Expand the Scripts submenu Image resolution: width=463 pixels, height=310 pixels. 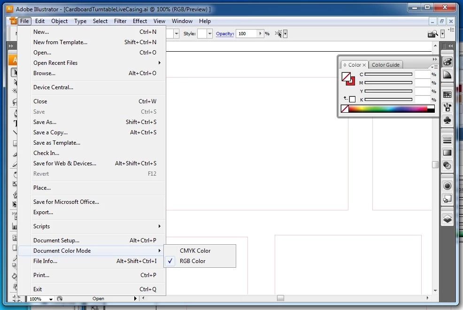coord(92,226)
